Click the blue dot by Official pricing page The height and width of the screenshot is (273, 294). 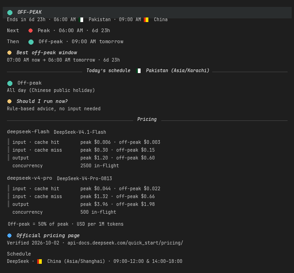(9, 235)
